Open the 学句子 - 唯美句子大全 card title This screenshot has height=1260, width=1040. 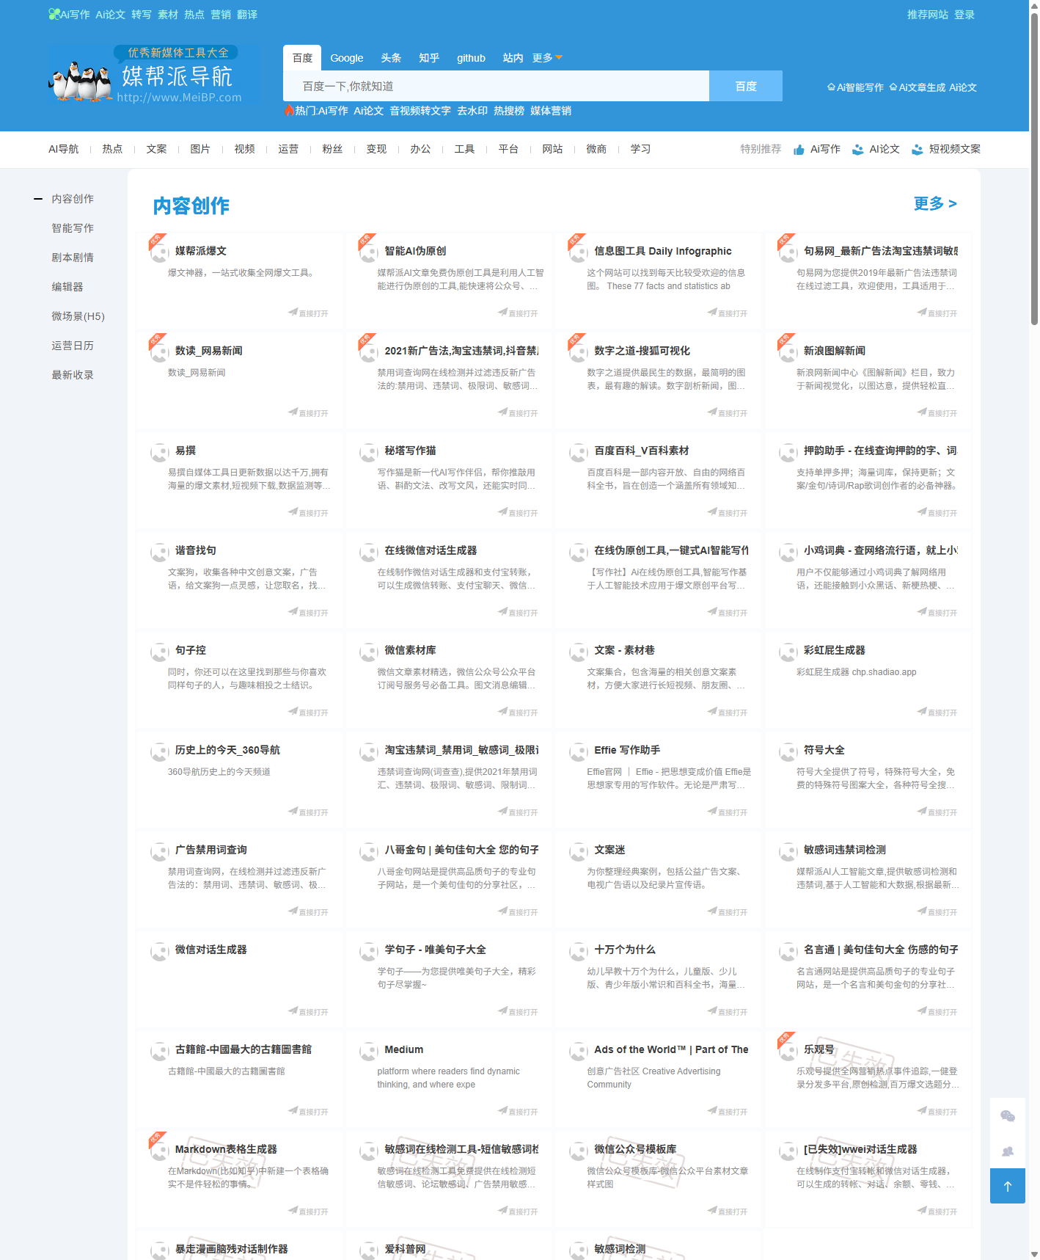point(436,950)
